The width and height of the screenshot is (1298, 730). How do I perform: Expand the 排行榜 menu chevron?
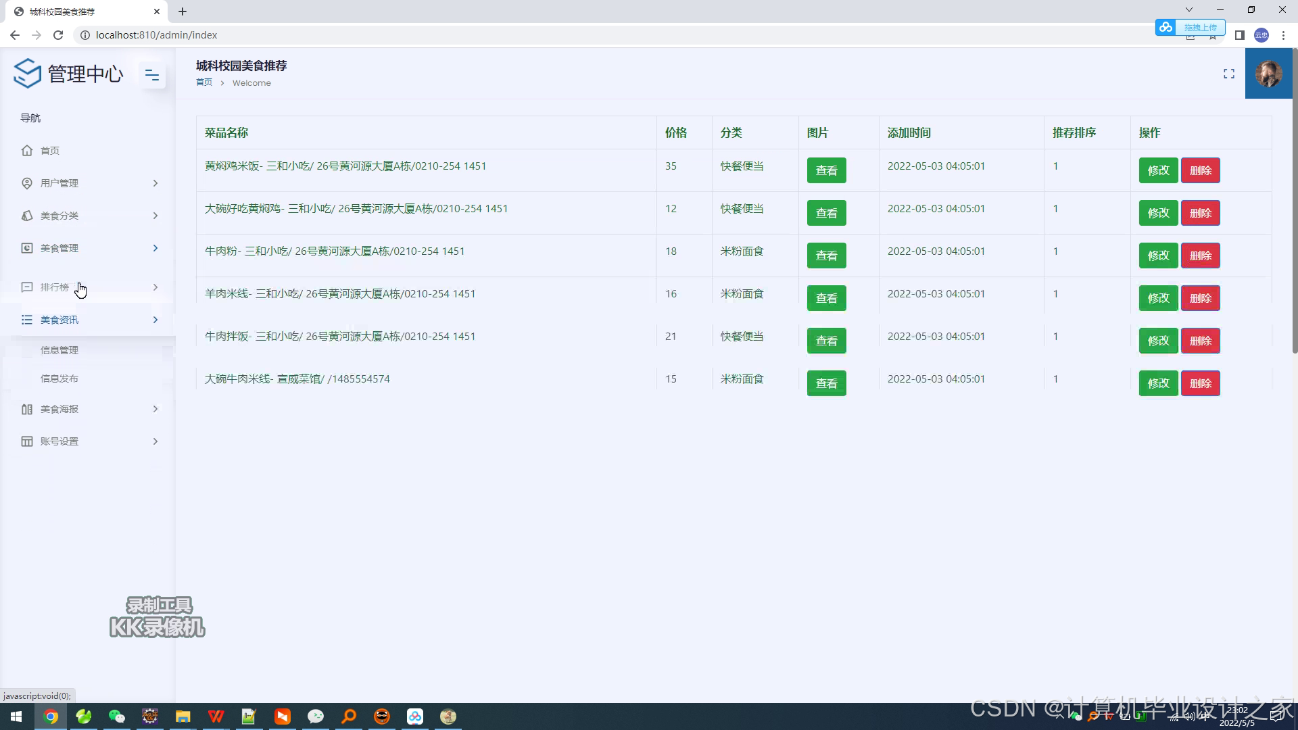(155, 287)
